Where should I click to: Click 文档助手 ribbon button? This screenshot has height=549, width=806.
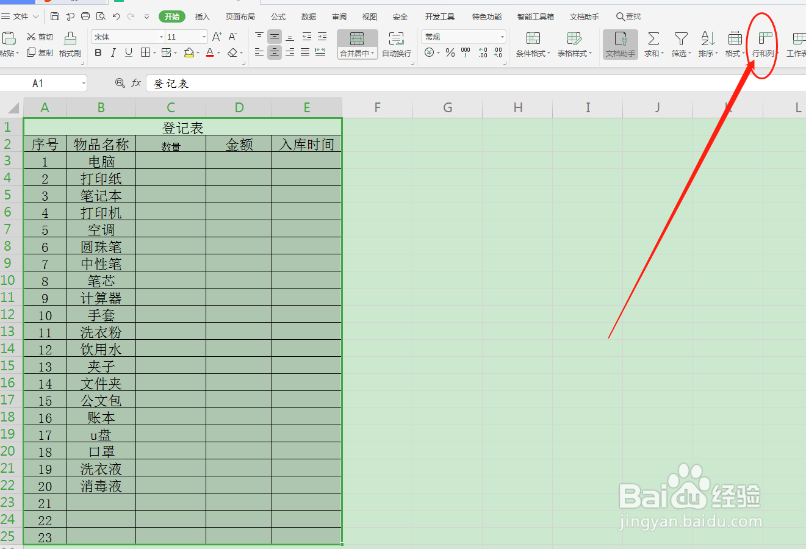(621, 44)
